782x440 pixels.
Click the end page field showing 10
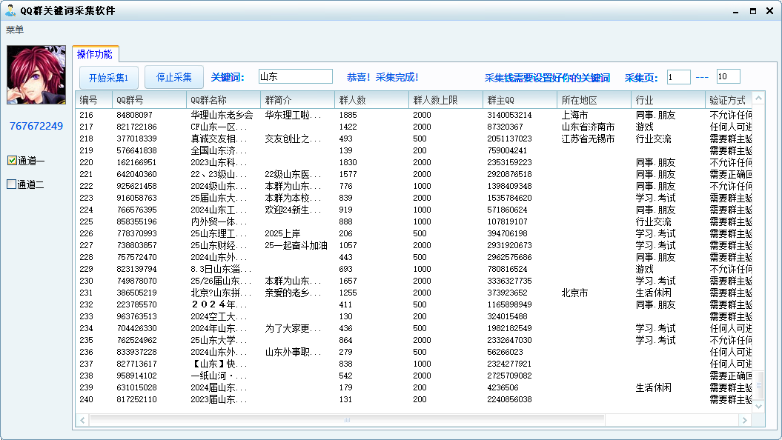(x=728, y=76)
